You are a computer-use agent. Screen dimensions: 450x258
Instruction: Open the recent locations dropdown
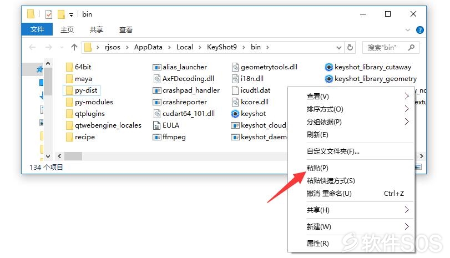[x=62, y=48]
